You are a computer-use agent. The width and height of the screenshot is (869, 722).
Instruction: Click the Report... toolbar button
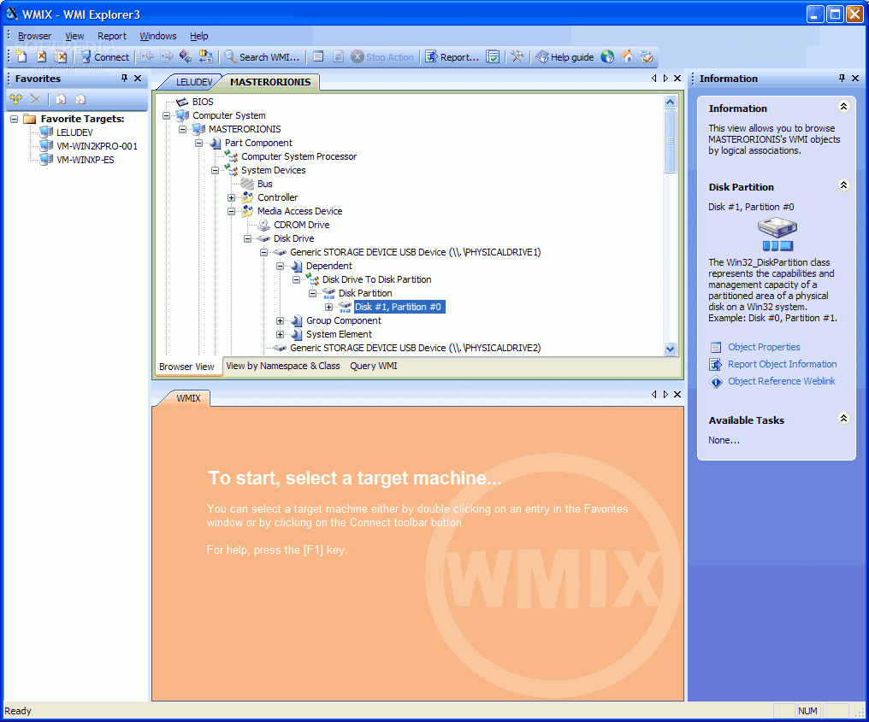[452, 57]
